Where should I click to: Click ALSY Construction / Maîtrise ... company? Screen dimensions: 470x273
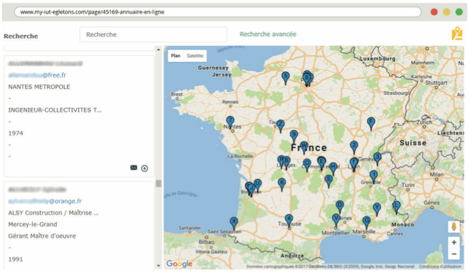[54, 213]
